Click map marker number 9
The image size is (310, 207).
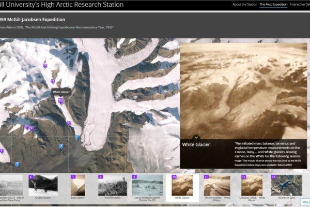point(69,123)
